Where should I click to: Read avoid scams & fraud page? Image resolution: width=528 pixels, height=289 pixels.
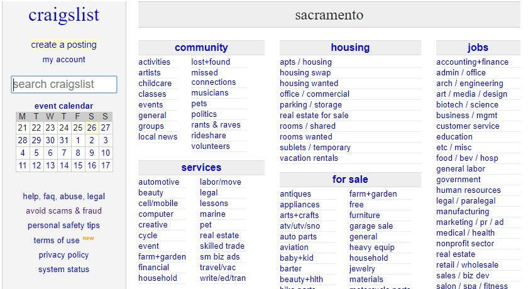tap(63, 211)
